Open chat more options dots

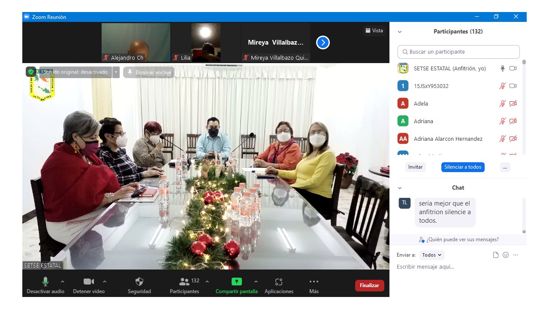(x=516, y=255)
